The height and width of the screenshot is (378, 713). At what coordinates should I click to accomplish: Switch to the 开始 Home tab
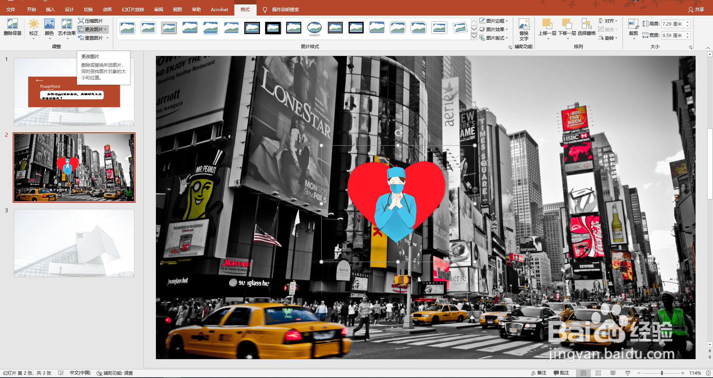(32, 9)
